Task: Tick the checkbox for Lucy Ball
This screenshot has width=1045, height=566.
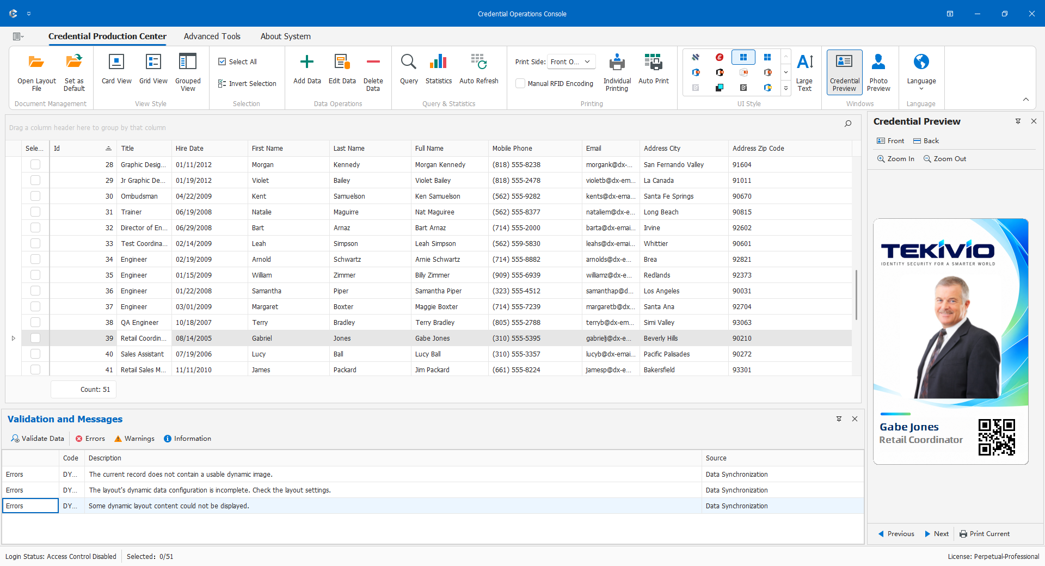Action: tap(35, 354)
